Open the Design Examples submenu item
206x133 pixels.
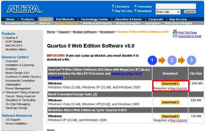[128, 23]
